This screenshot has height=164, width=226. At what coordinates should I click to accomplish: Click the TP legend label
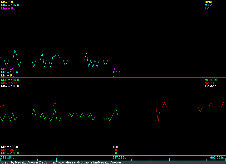207,8
